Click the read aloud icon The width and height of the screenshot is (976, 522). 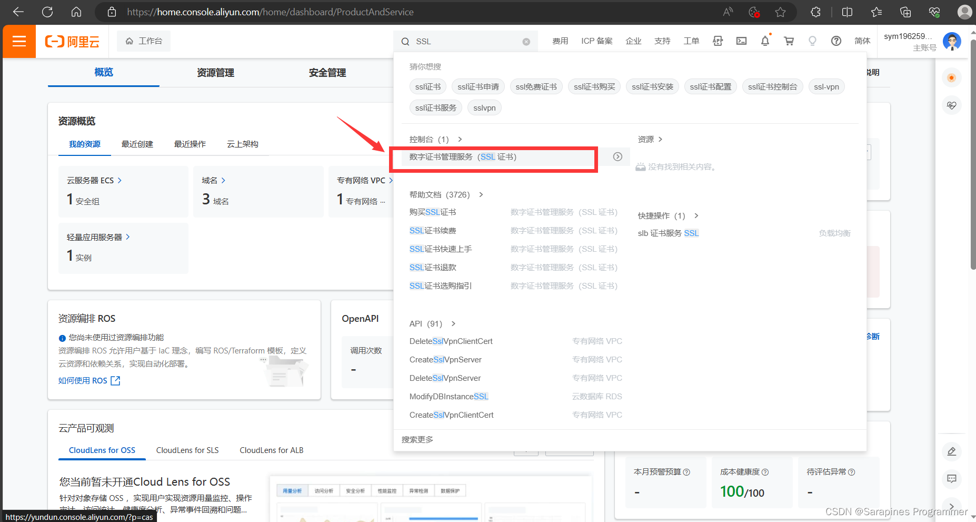click(728, 12)
